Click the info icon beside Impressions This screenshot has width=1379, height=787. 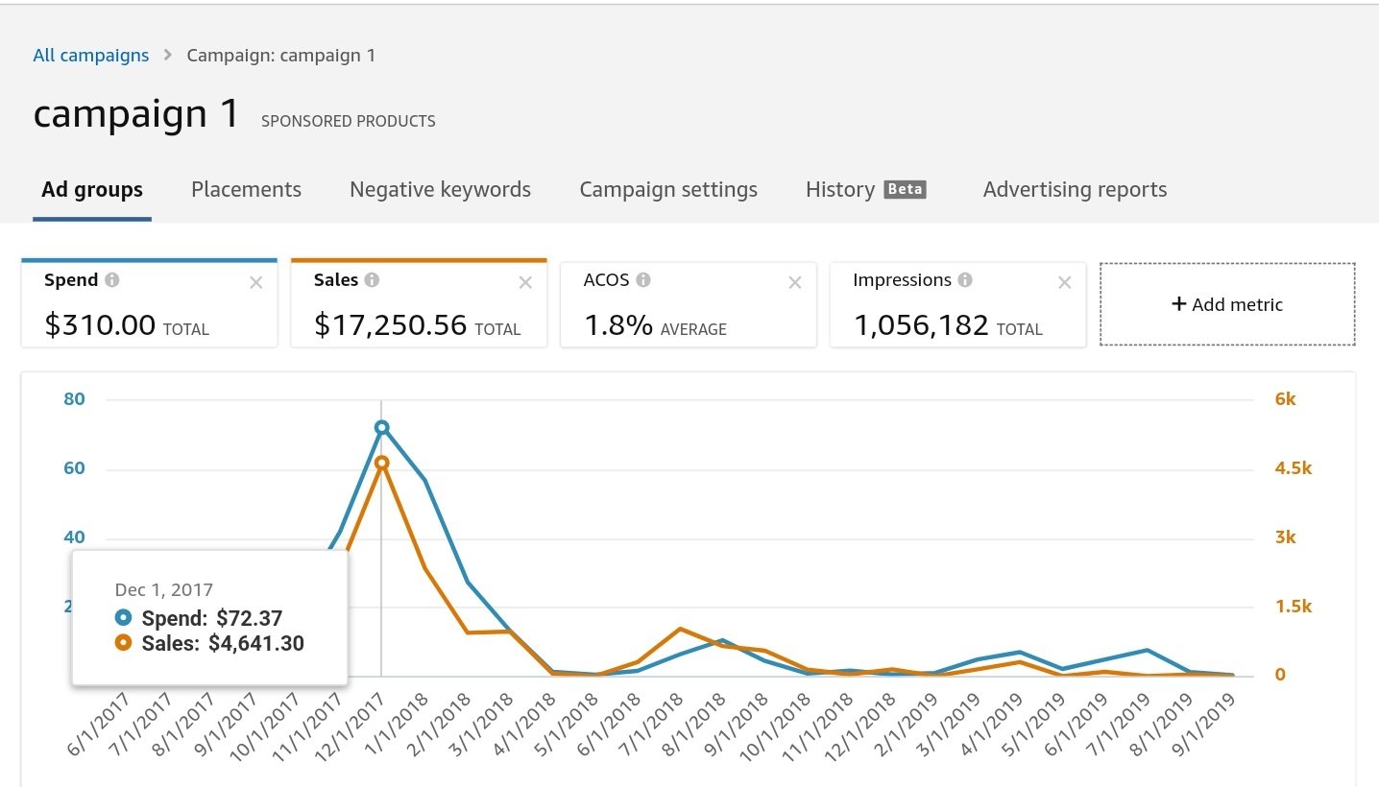pos(965,280)
